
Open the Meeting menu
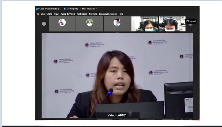click(x=93, y=14)
